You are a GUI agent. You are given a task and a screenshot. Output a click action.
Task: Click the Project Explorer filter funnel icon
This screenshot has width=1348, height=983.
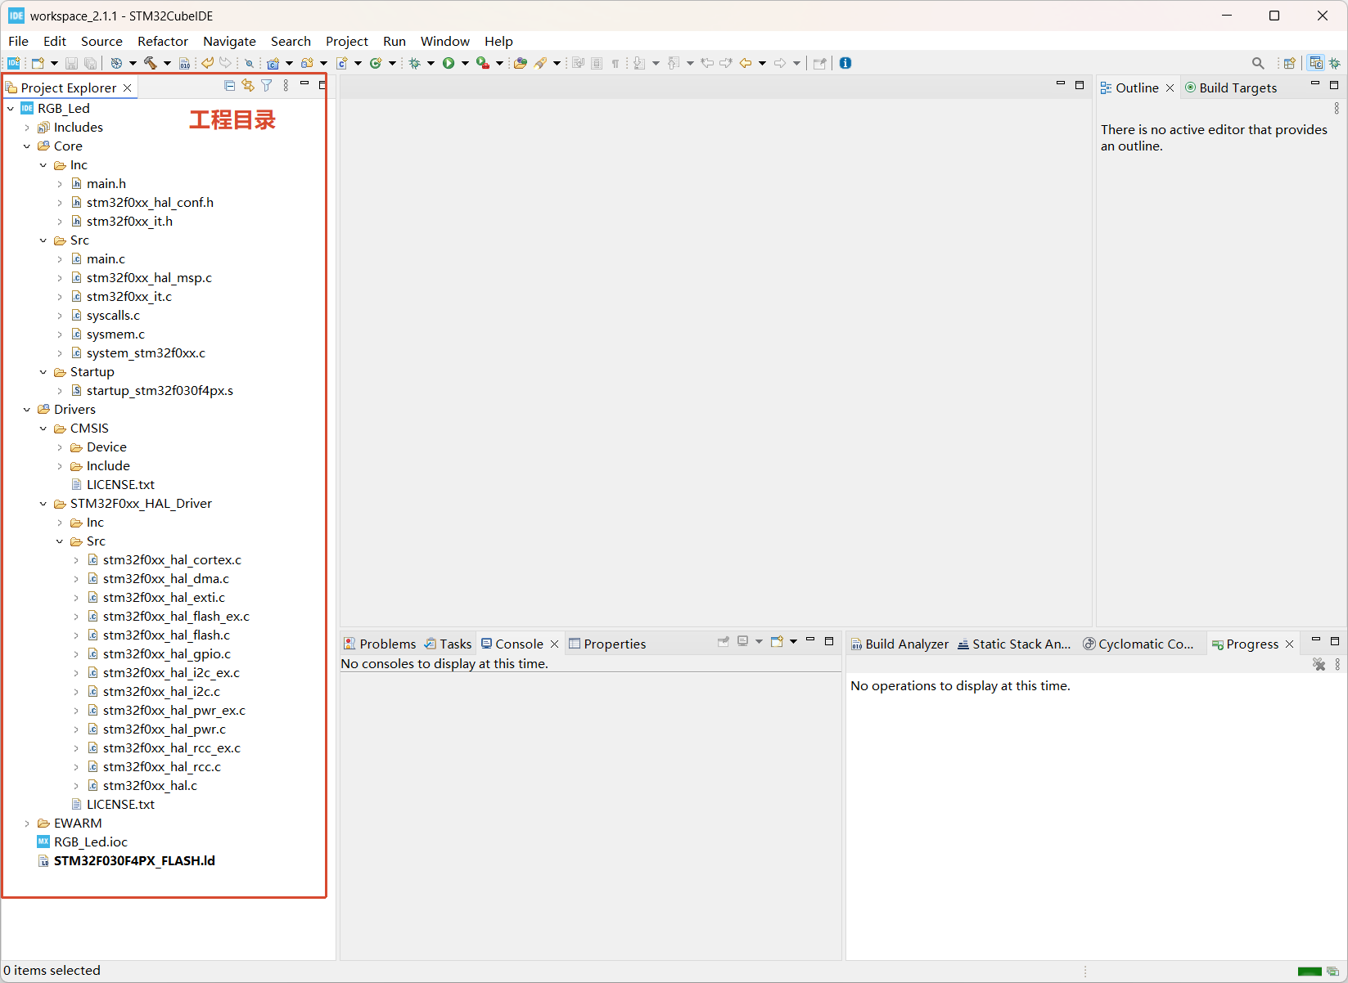(x=267, y=86)
